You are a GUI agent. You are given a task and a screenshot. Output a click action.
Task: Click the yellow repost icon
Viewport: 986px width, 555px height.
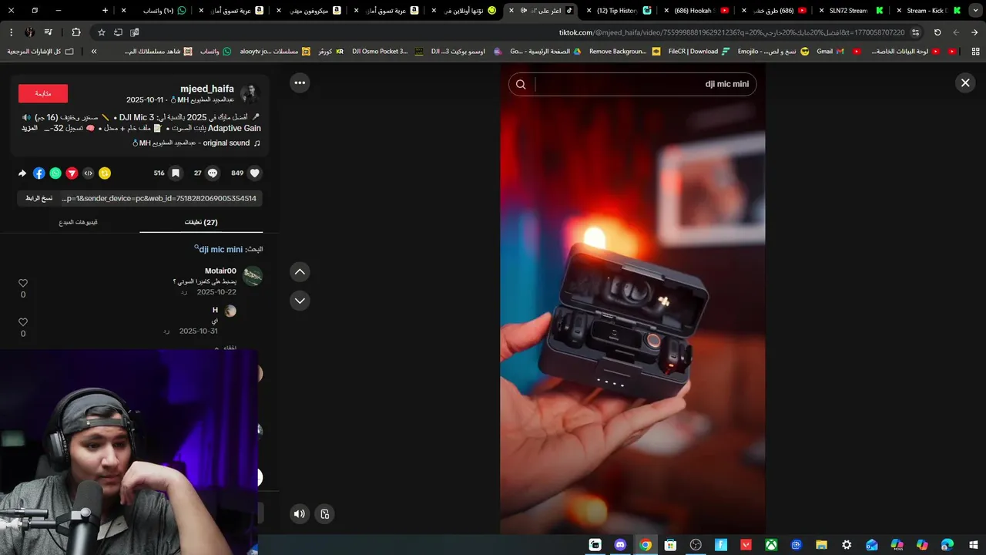(x=105, y=173)
